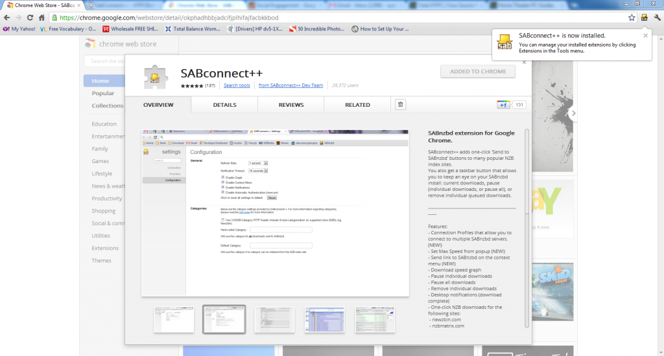This screenshot has width=664, height=356.
Task: Click the browser forward arrow
Action: pos(18,17)
